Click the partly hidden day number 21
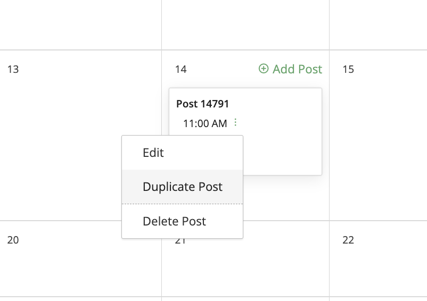The width and height of the screenshot is (427, 301). pyautogui.click(x=180, y=241)
